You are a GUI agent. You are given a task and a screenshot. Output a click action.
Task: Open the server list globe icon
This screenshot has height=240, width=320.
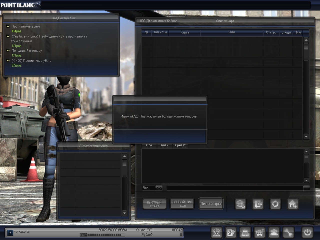click(240, 204)
